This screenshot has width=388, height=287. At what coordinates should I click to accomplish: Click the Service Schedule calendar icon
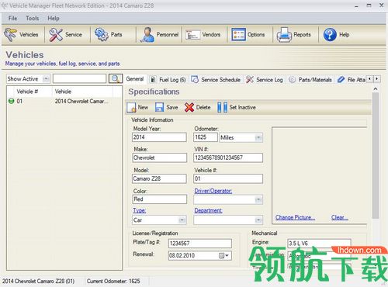click(195, 79)
